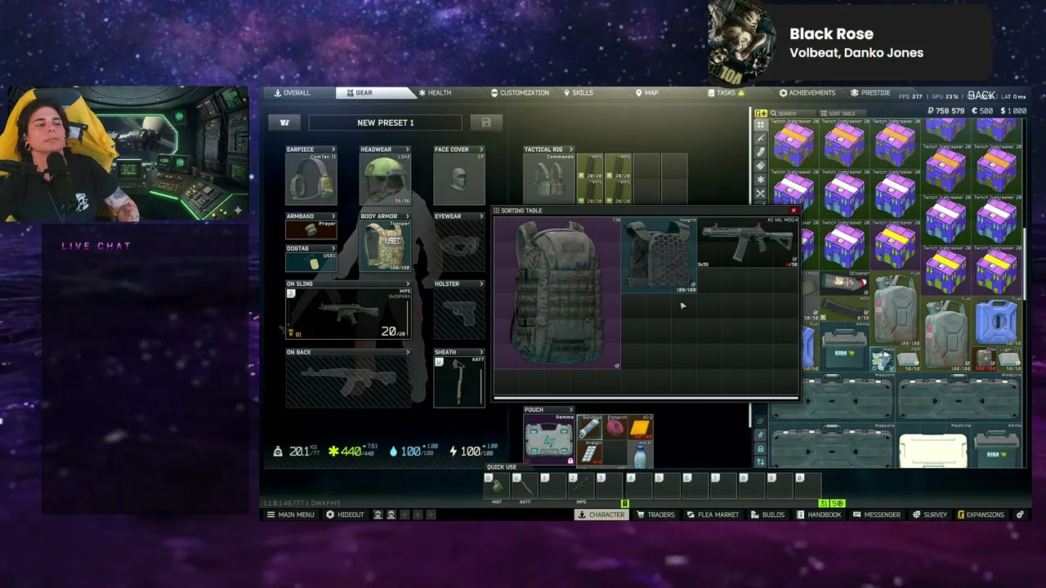1046x588 pixels.
Task: Select the Trooper body armor item
Action: point(385,245)
